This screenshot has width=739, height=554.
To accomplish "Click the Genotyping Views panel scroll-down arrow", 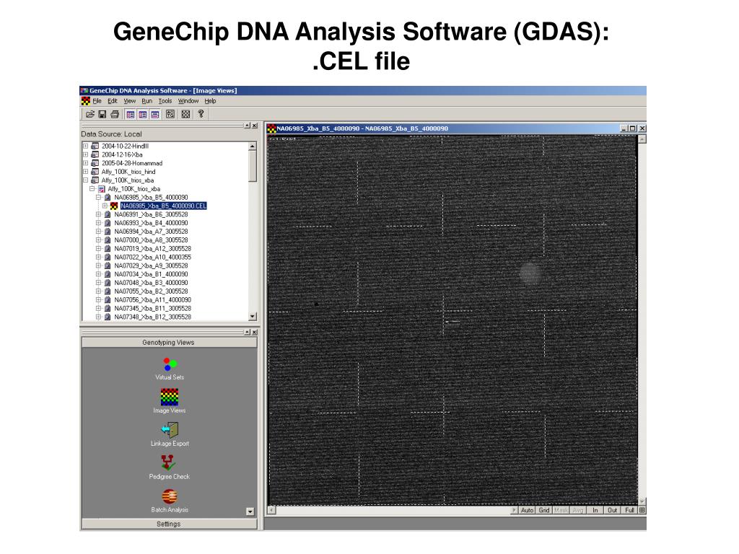I will tap(250, 511).
